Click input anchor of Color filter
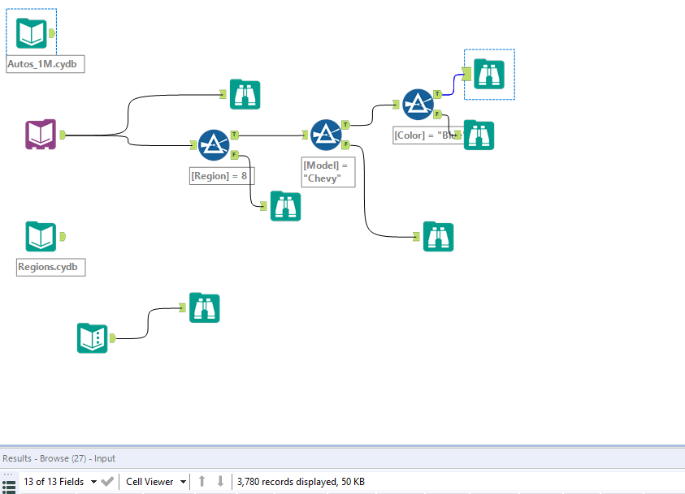Screen dimensions: 685x494 (397, 105)
